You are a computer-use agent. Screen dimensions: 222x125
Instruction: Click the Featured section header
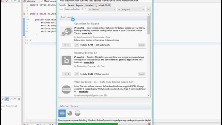(103, 17)
